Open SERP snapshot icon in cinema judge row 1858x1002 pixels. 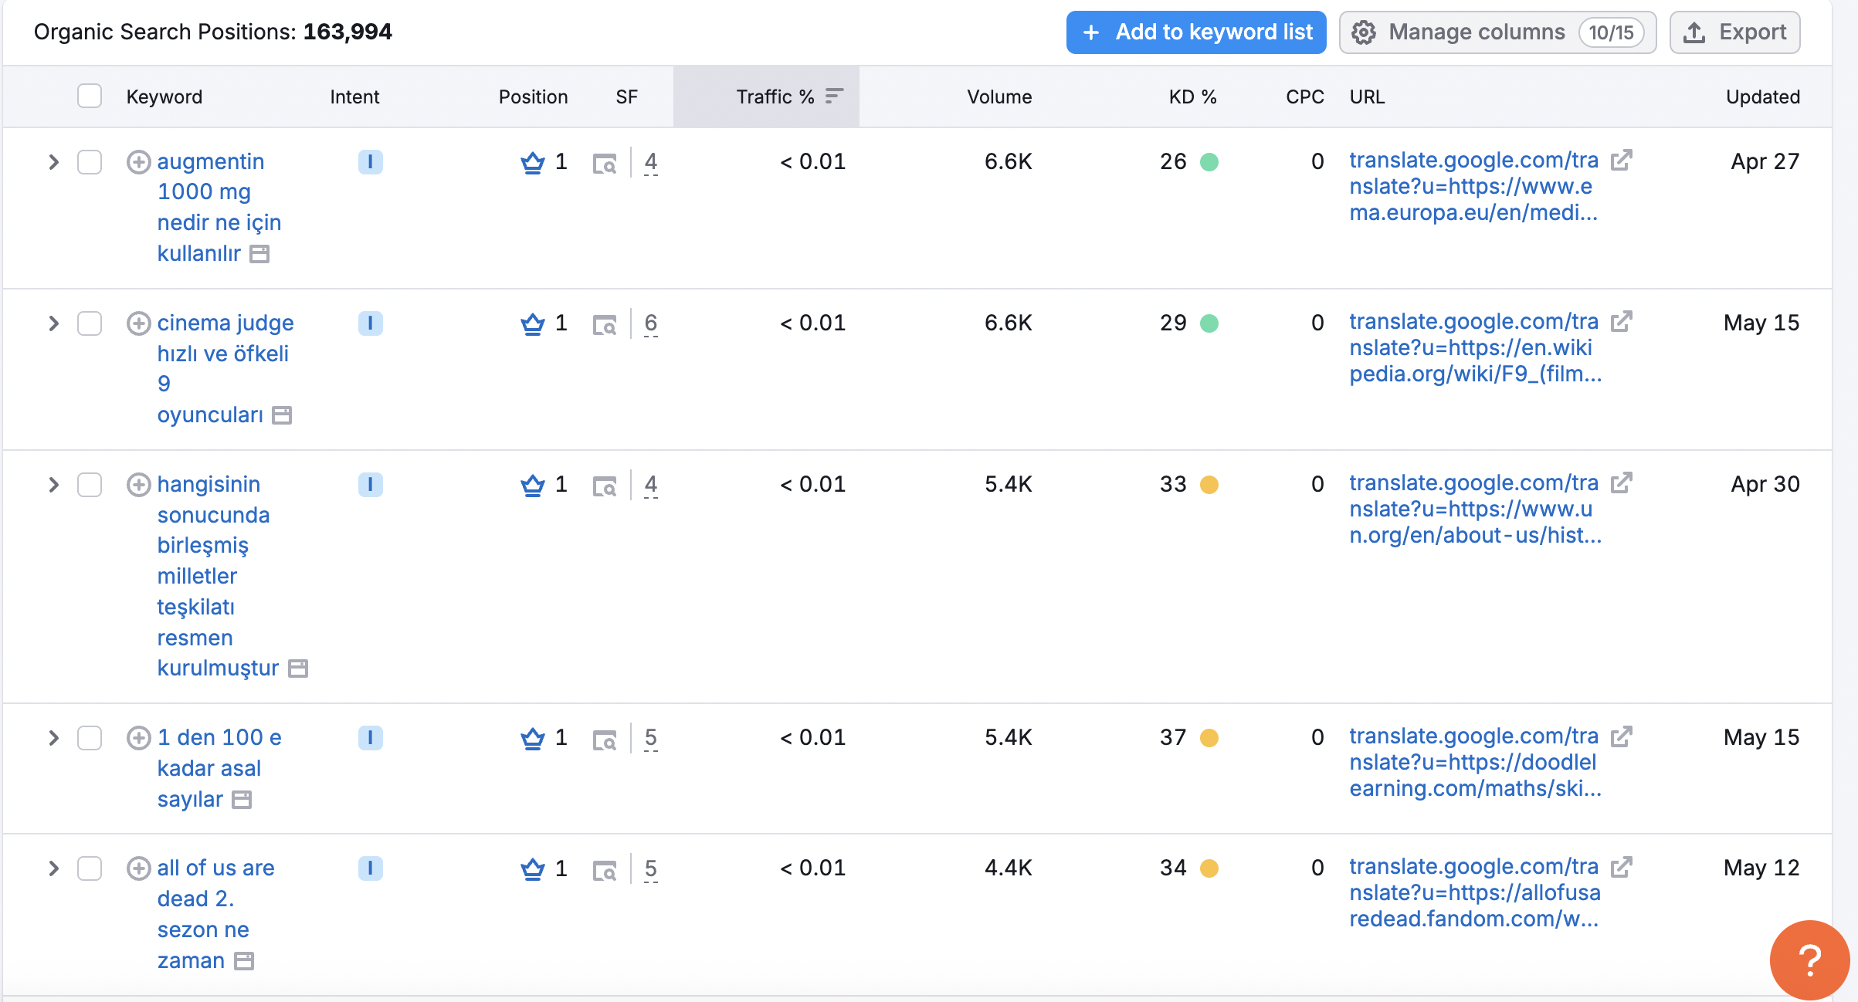pyautogui.click(x=604, y=325)
